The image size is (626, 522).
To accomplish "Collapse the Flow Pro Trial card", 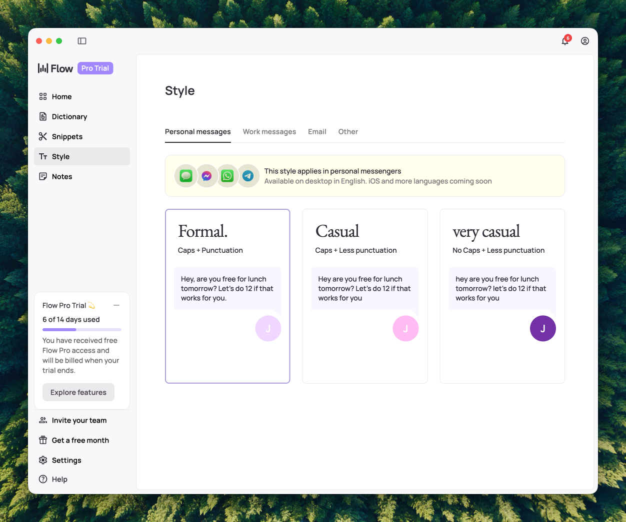I will tap(116, 305).
